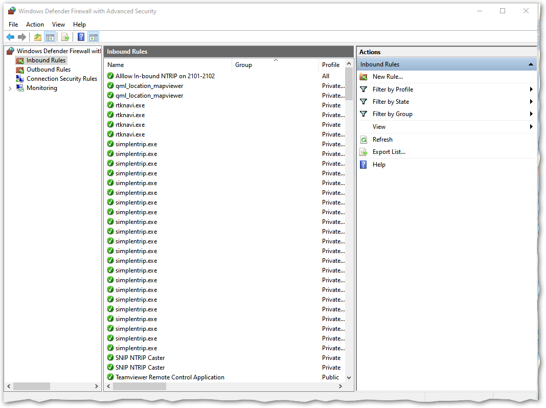Click the Up one level folder icon
This screenshot has height=408, width=546.
click(x=38, y=37)
